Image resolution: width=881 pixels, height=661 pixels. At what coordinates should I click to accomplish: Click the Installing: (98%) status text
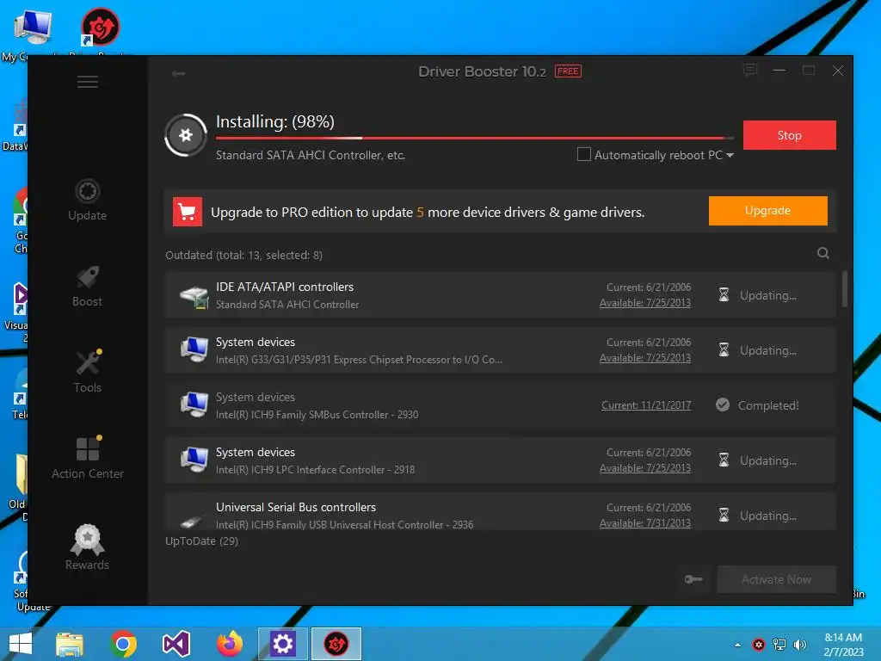(x=274, y=121)
